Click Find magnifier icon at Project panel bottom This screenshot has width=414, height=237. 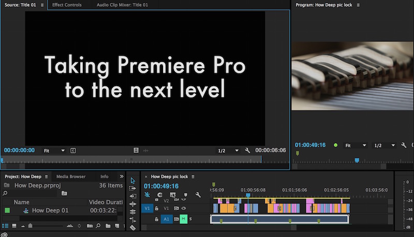[98, 226]
